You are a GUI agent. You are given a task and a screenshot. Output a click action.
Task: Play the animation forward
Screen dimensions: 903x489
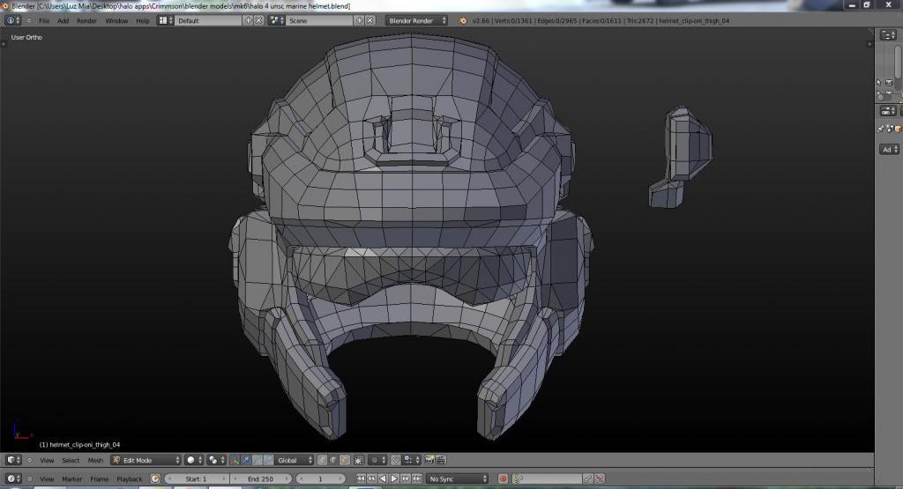394,478
